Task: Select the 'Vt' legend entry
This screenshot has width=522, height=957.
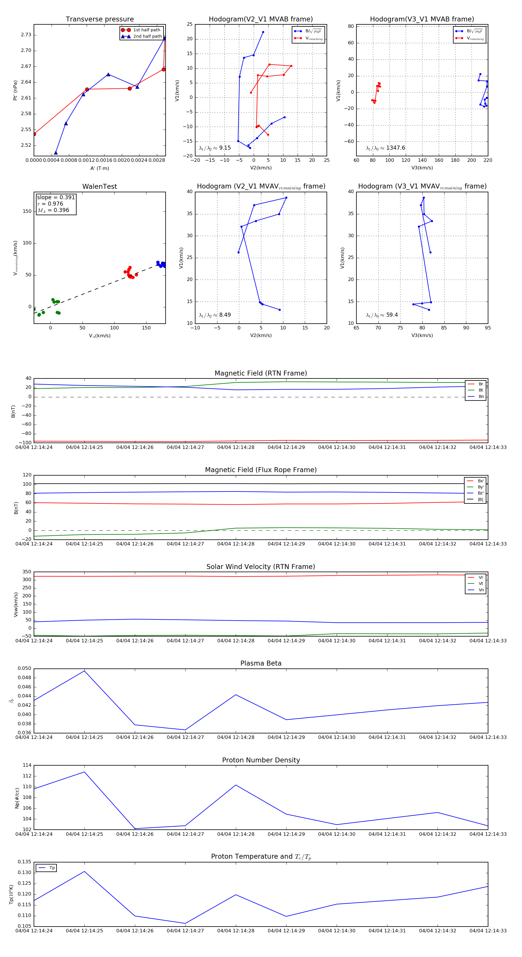Action: click(x=476, y=584)
